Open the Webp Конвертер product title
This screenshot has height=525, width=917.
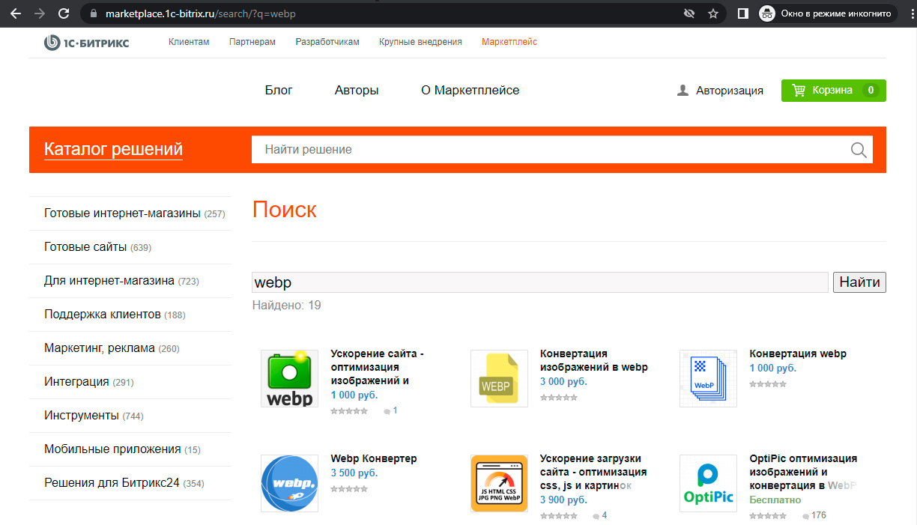(x=374, y=458)
